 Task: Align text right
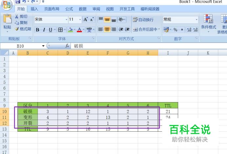tap(113, 30)
